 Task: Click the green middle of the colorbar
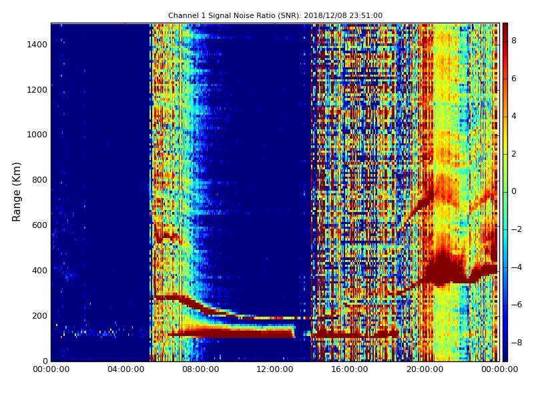pyautogui.click(x=505, y=192)
